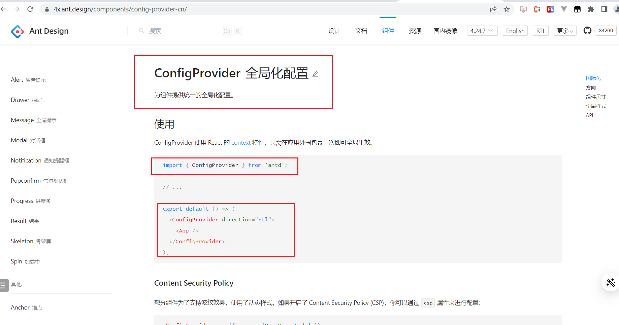Click the first extension icon after star
This screenshot has height=325, width=619.
[x=523, y=9]
